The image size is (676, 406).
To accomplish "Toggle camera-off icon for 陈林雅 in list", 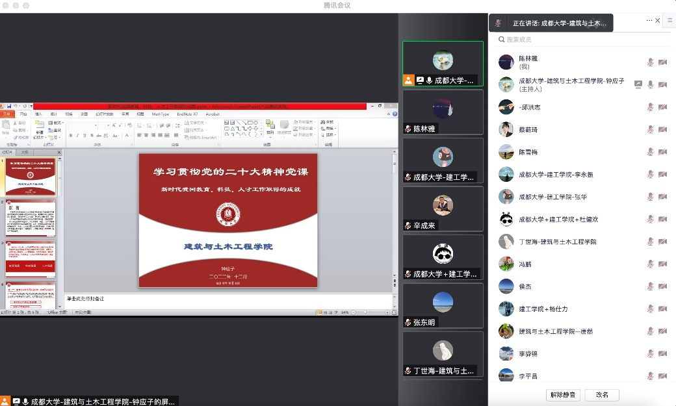I will 662,62.
